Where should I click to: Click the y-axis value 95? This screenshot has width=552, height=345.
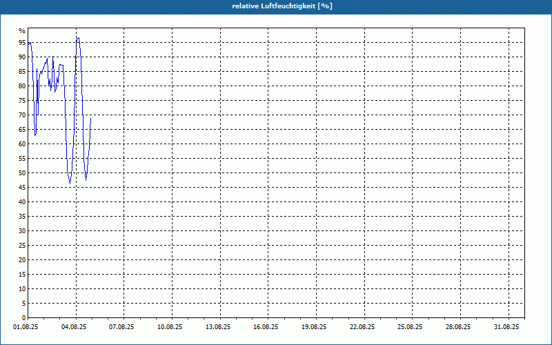coord(22,43)
